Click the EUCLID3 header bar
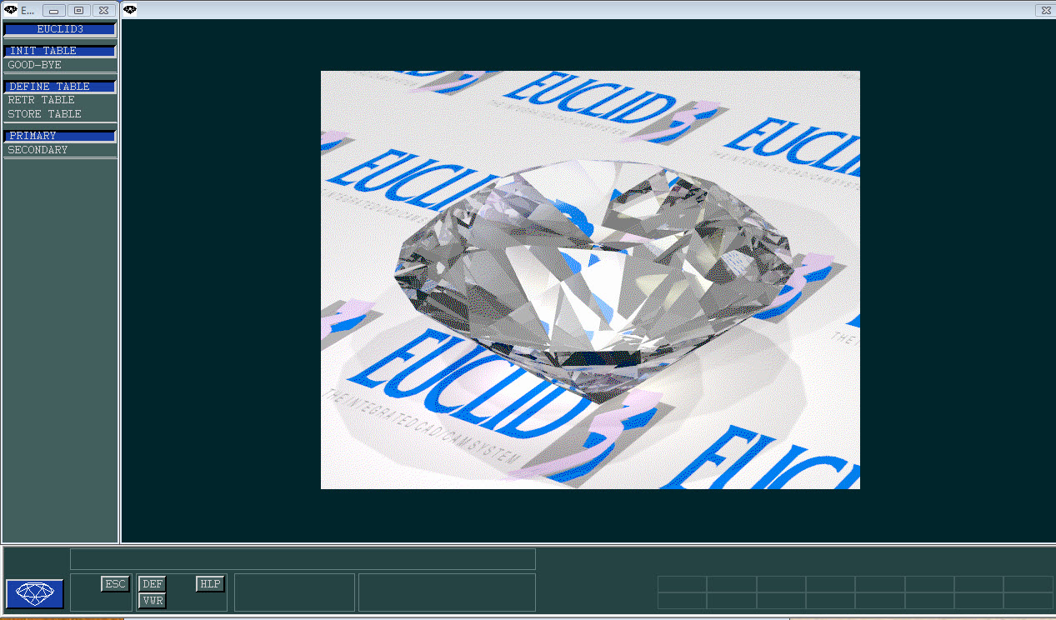 point(60,29)
